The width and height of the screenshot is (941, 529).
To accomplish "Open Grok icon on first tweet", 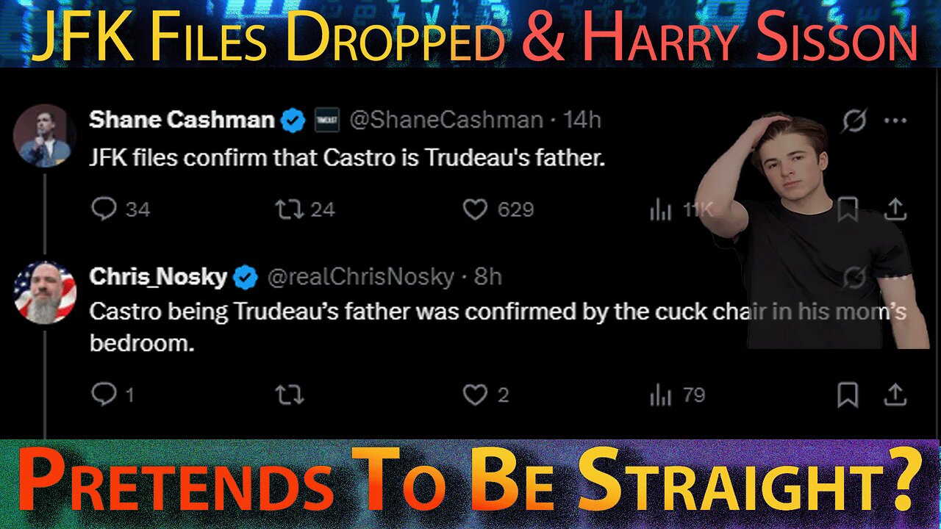I will point(854,120).
